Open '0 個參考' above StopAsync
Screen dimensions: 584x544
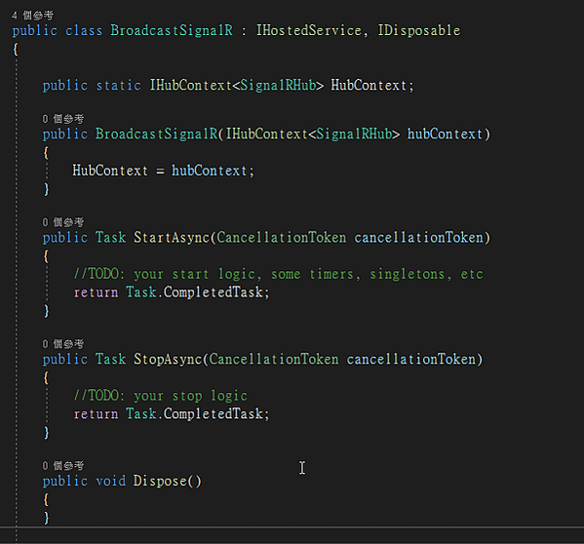(x=63, y=344)
